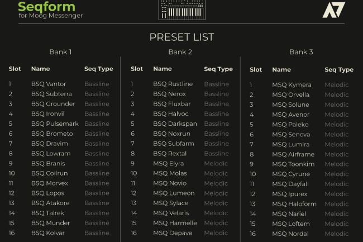Choose preset MSQ Depave
This screenshot has height=242, width=363.
click(173, 232)
